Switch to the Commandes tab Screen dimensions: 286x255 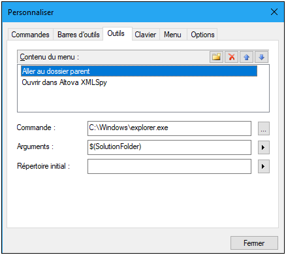click(30, 35)
